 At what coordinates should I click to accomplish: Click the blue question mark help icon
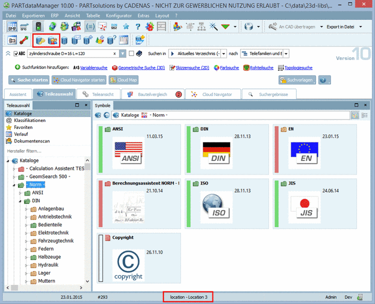[x=138, y=26]
